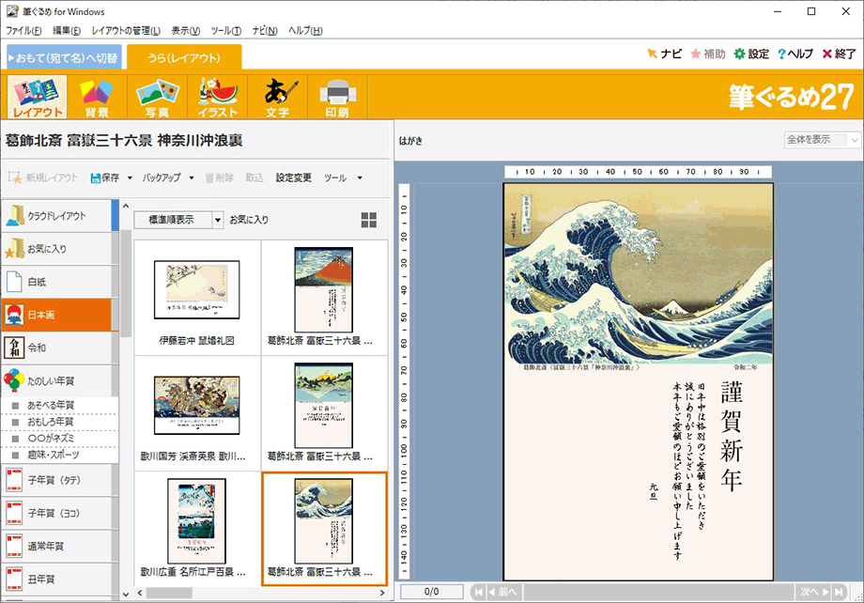Click 謹賀新年 text on postcard preview

click(x=732, y=436)
